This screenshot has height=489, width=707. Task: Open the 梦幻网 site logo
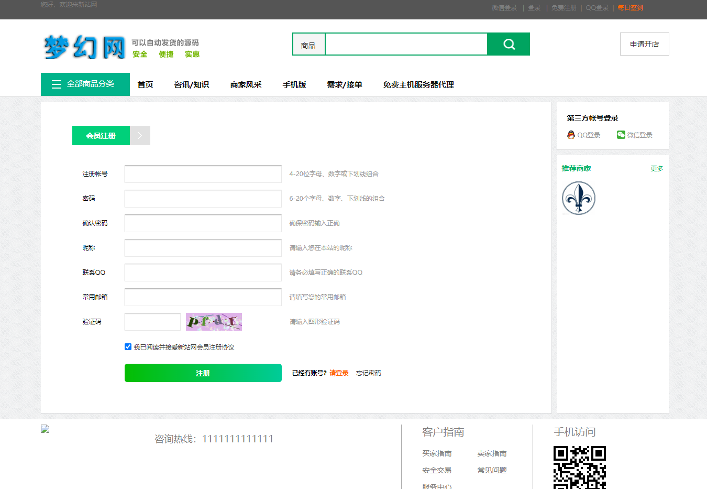84,47
